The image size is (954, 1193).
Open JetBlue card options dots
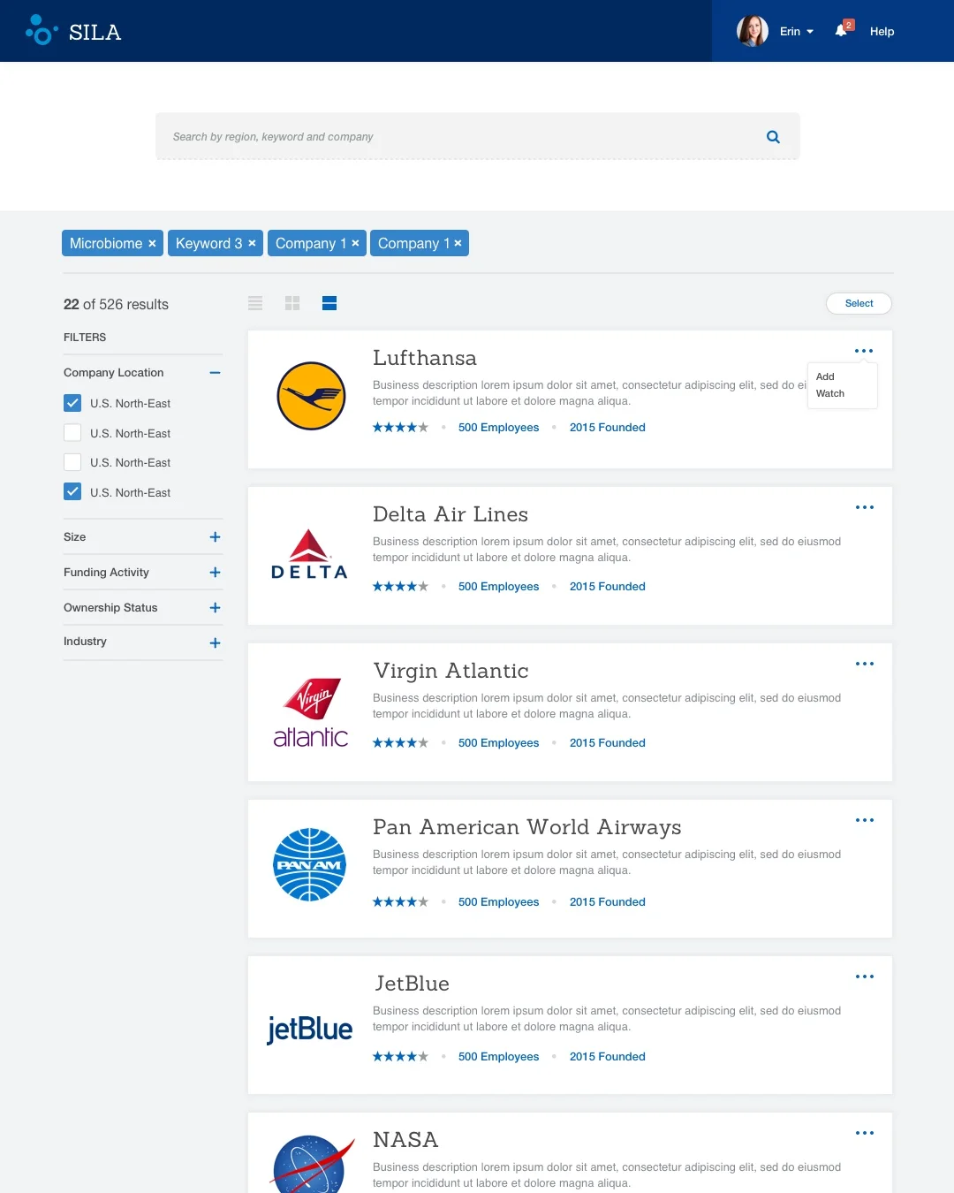tap(865, 976)
